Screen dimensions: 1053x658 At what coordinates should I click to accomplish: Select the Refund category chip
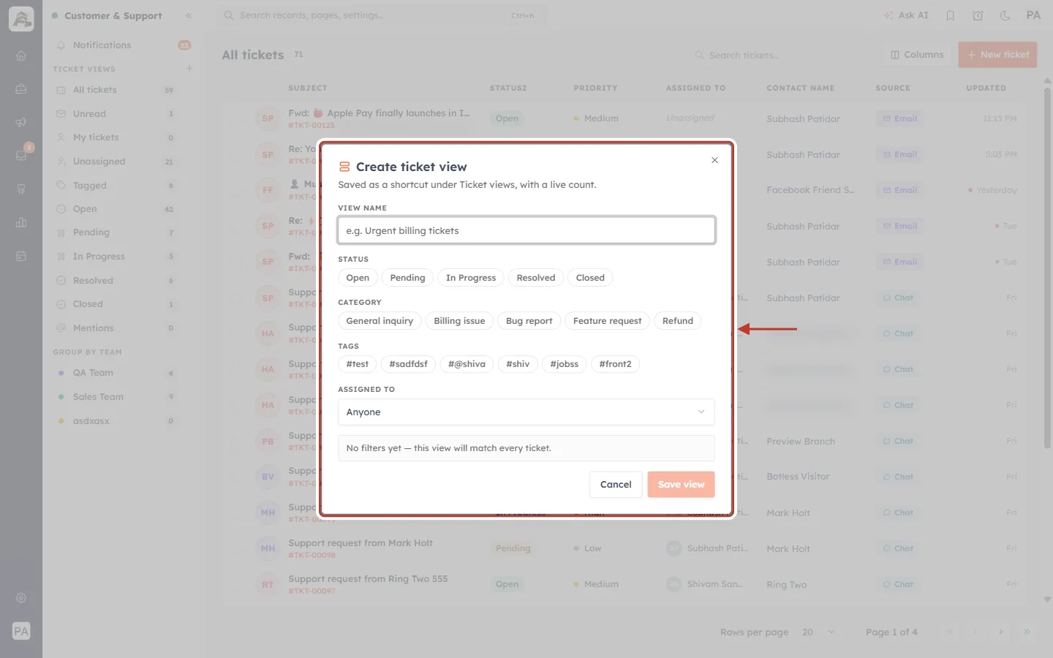[678, 321]
